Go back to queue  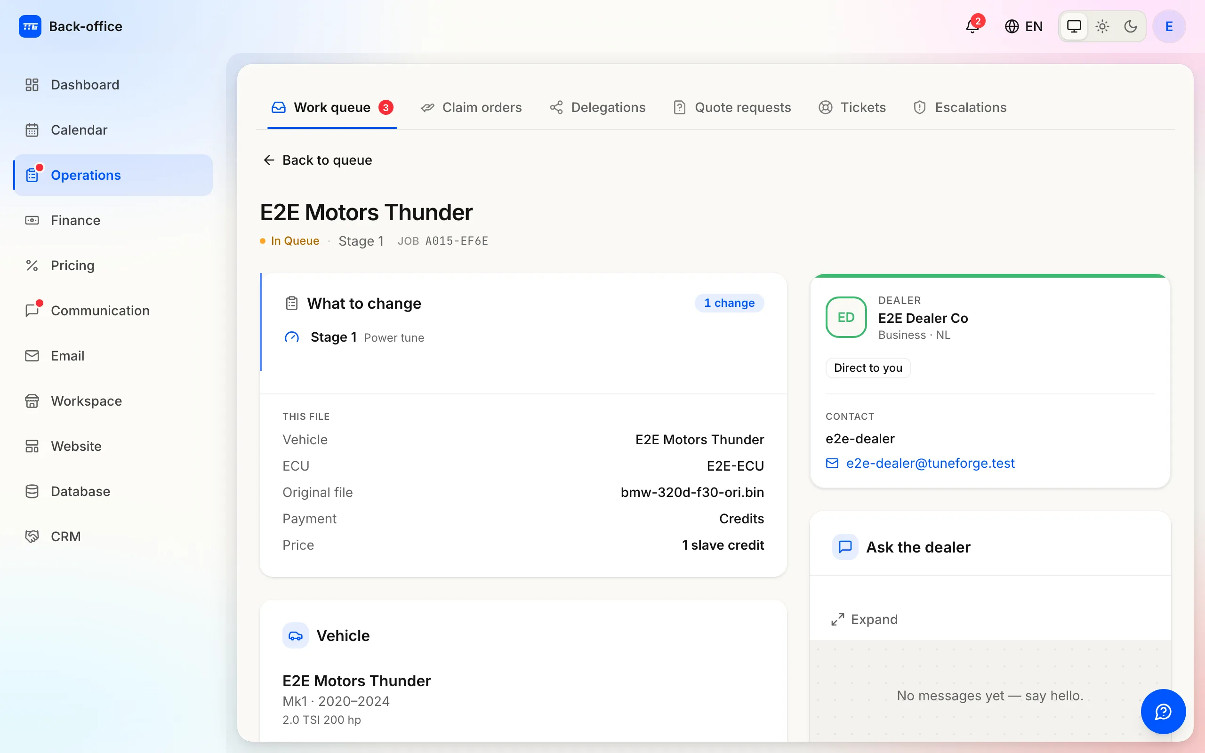[x=318, y=160]
